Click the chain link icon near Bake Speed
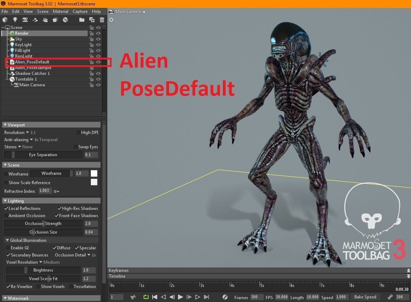Viewport: 411px width, 302px height. pos(390,297)
